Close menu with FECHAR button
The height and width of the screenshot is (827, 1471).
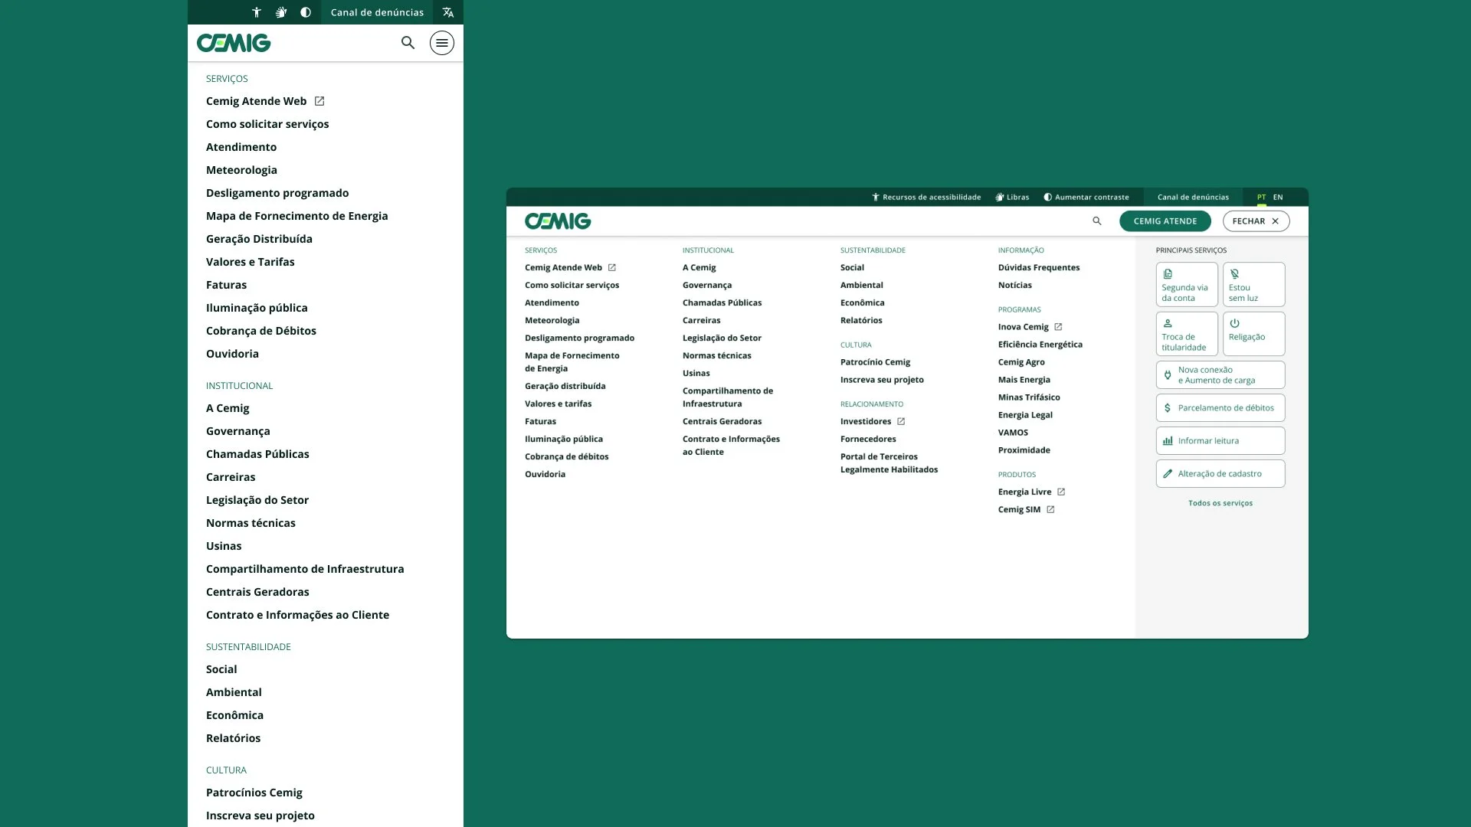[1256, 221]
